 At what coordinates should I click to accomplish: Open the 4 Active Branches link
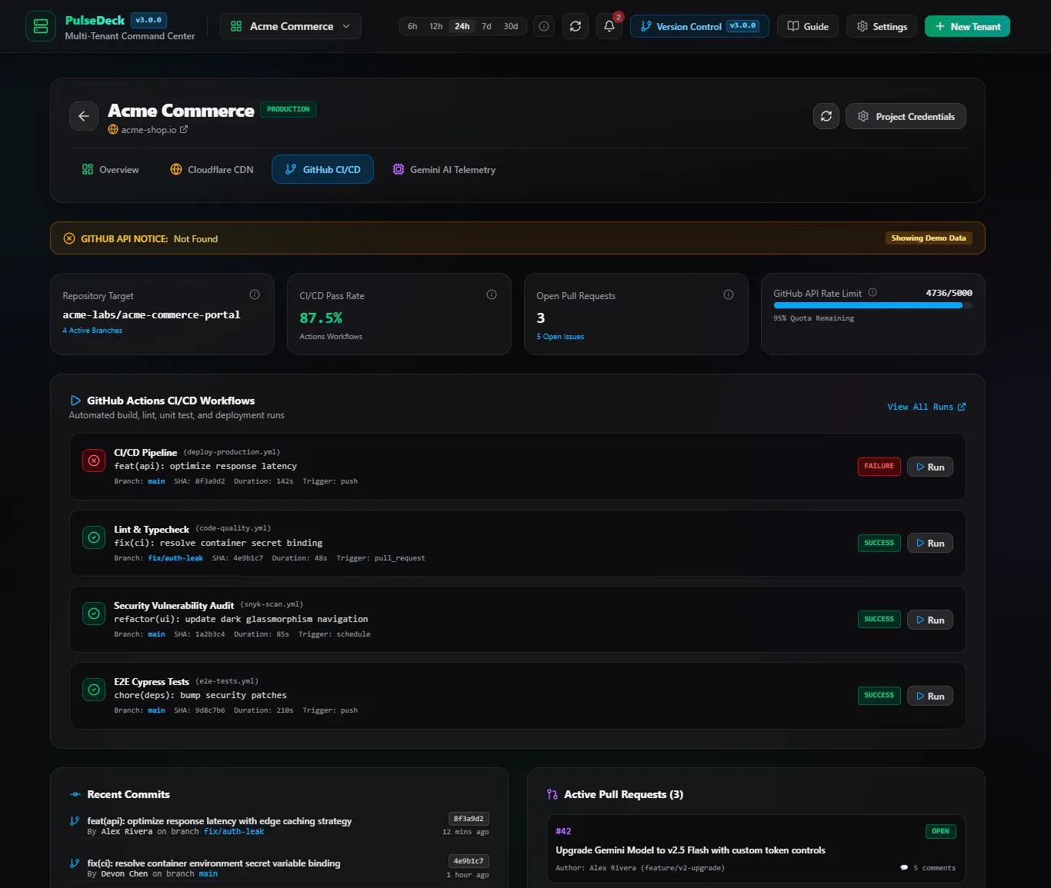click(92, 331)
